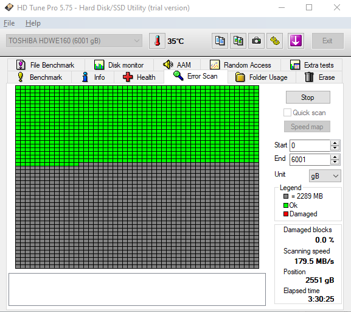This screenshot has width=351, height=312.
Task: Click the Speed map button
Action: click(x=307, y=127)
